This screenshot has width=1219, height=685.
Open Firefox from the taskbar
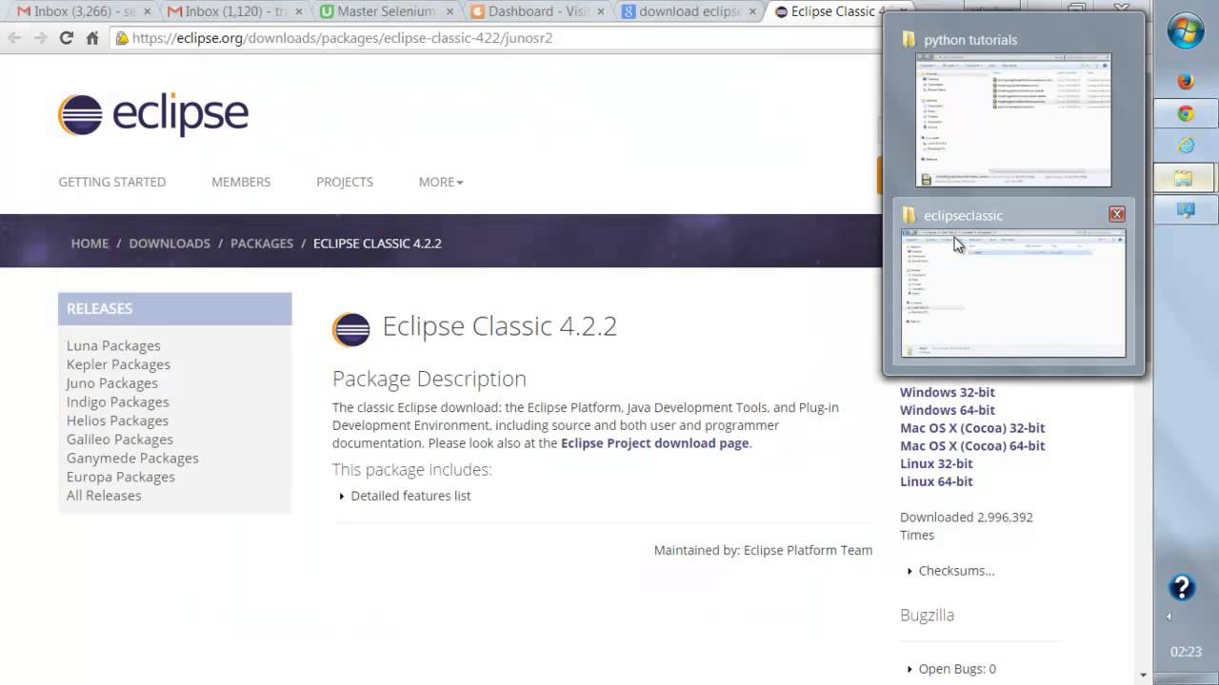click(1186, 82)
